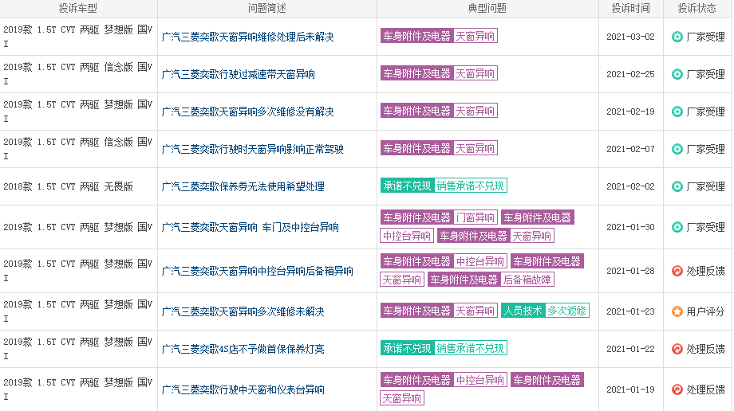This screenshot has height=411, width=734.
Task: Click the green status icon for 2021-02-25
Action: coord(677,74)
